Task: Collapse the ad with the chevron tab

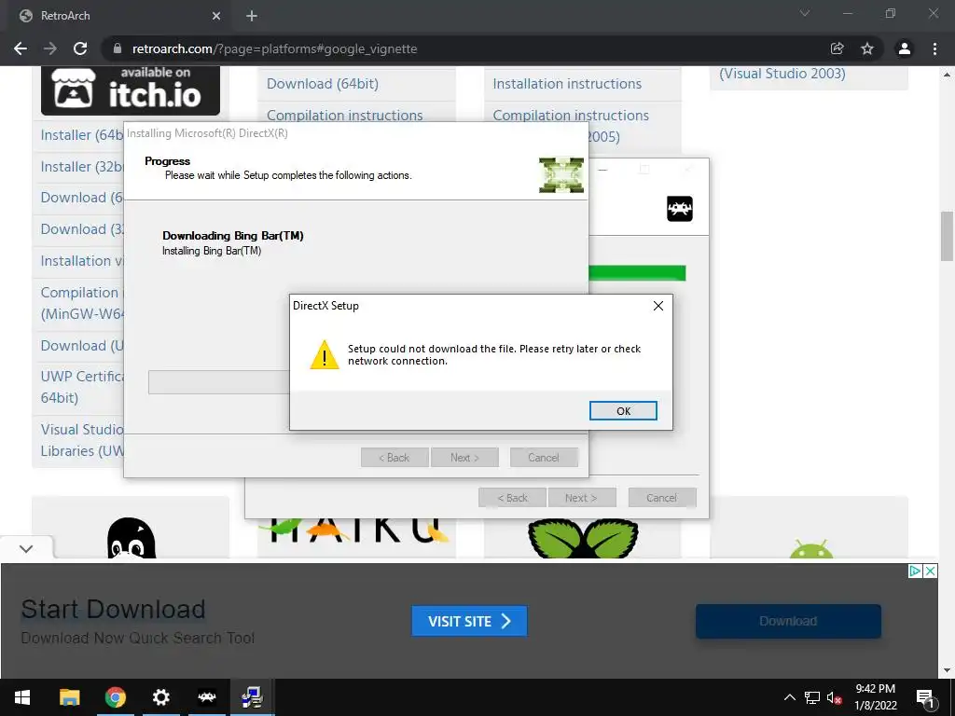Action: (x=26, y=548)
